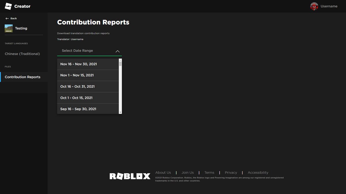Select Nov 16 - Nov 30, 2021 range
Viewport: 346px width, 194px height.
[88, 64]
